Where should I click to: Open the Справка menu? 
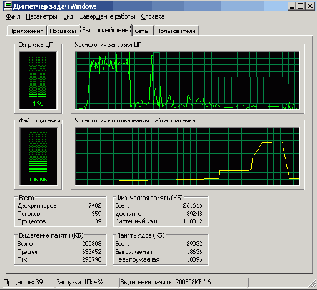[x=153, y=16]
